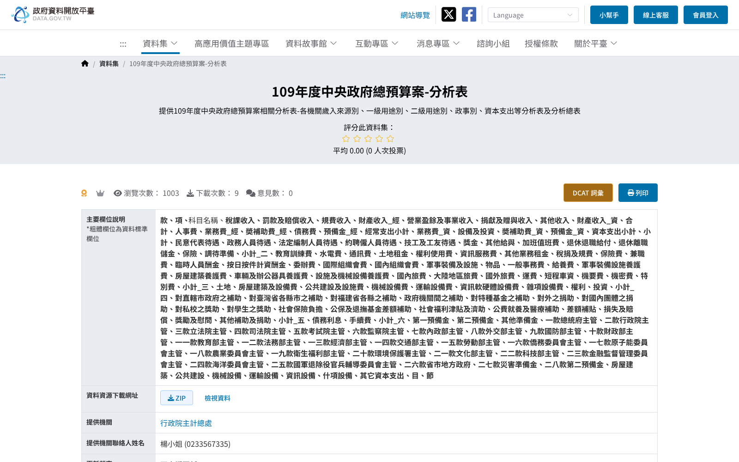Click the 會員登入 button
This screenshot has height=462, width=739.
(706, 15)
